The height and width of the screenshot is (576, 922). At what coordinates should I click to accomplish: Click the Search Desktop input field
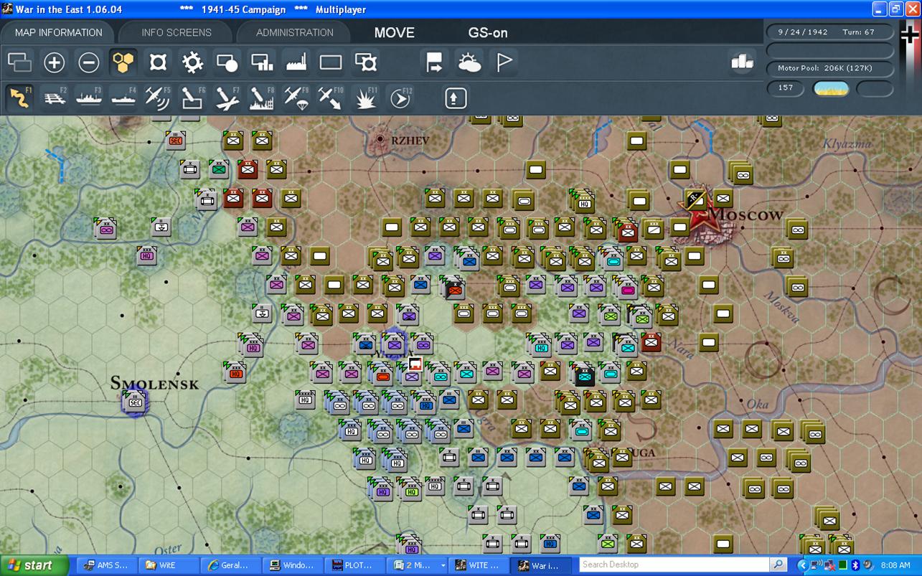pyautogui.click(x=674, y=565)
